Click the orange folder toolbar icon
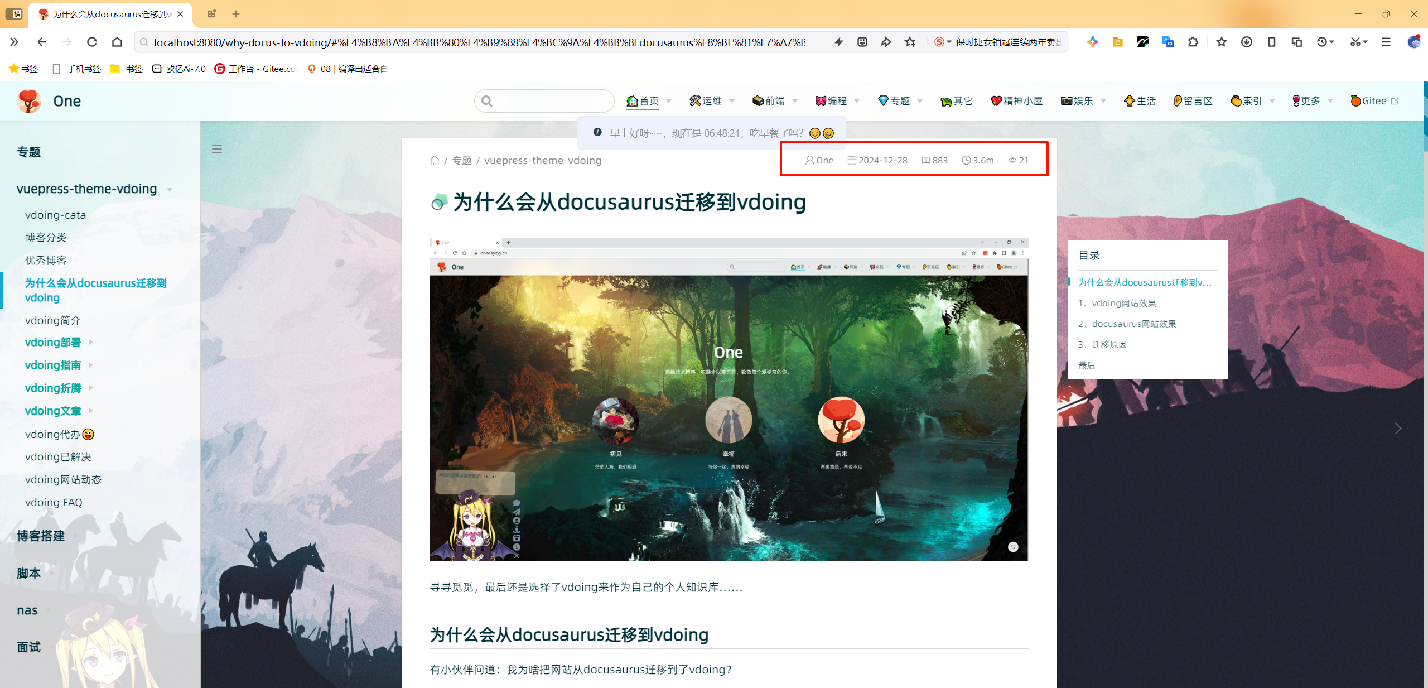 [1118, 42]
